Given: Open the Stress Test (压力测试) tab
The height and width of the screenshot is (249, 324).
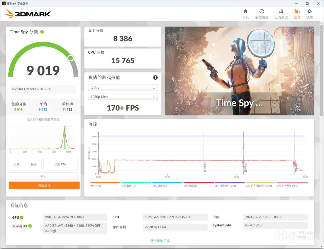Looking at the screenshot, I should coord(281,14).
